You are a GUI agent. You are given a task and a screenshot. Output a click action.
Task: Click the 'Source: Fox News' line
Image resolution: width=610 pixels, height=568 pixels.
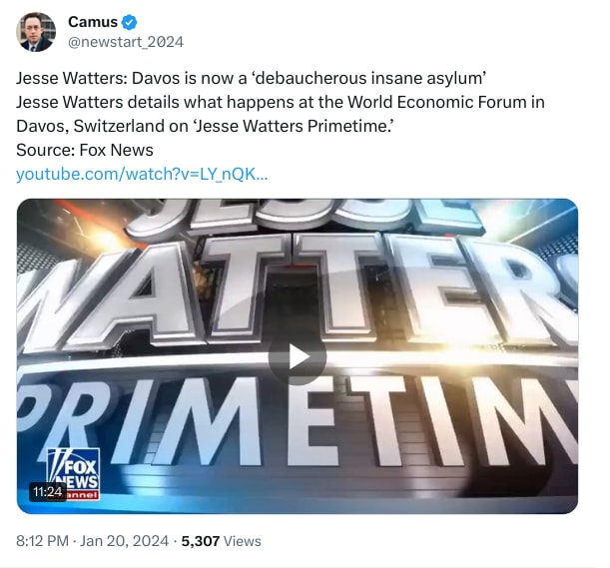pos(85,150)
